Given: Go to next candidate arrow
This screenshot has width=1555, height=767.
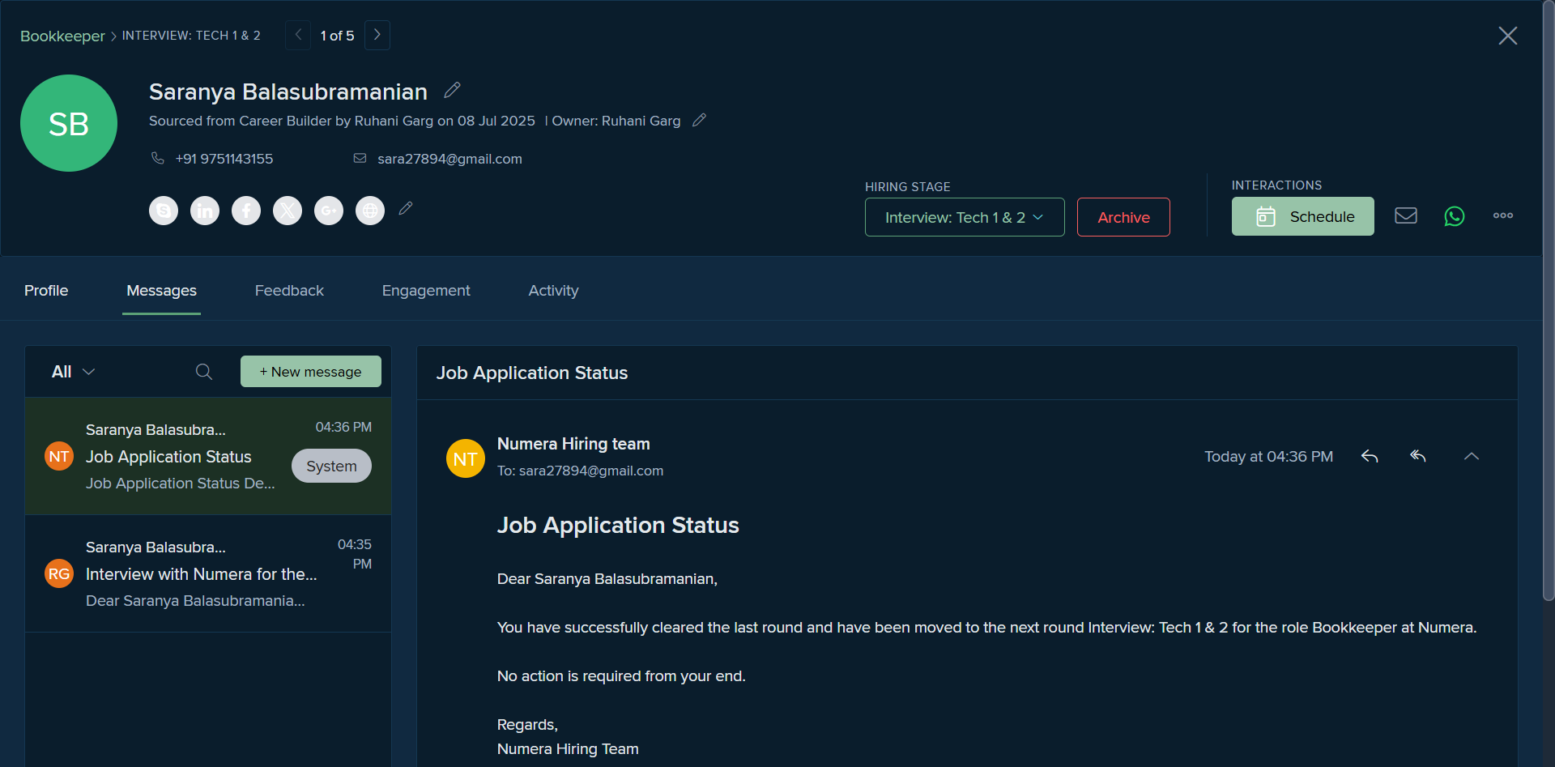Looking at the screenshot, I should [377, 35].
